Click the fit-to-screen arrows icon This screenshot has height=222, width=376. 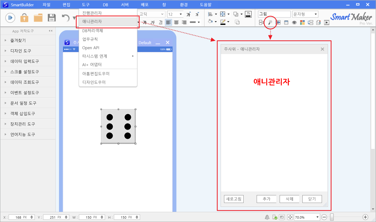290,217
